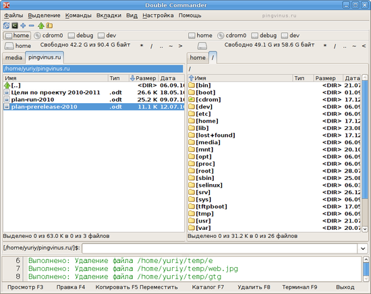Open the Файлы menu

13,16
